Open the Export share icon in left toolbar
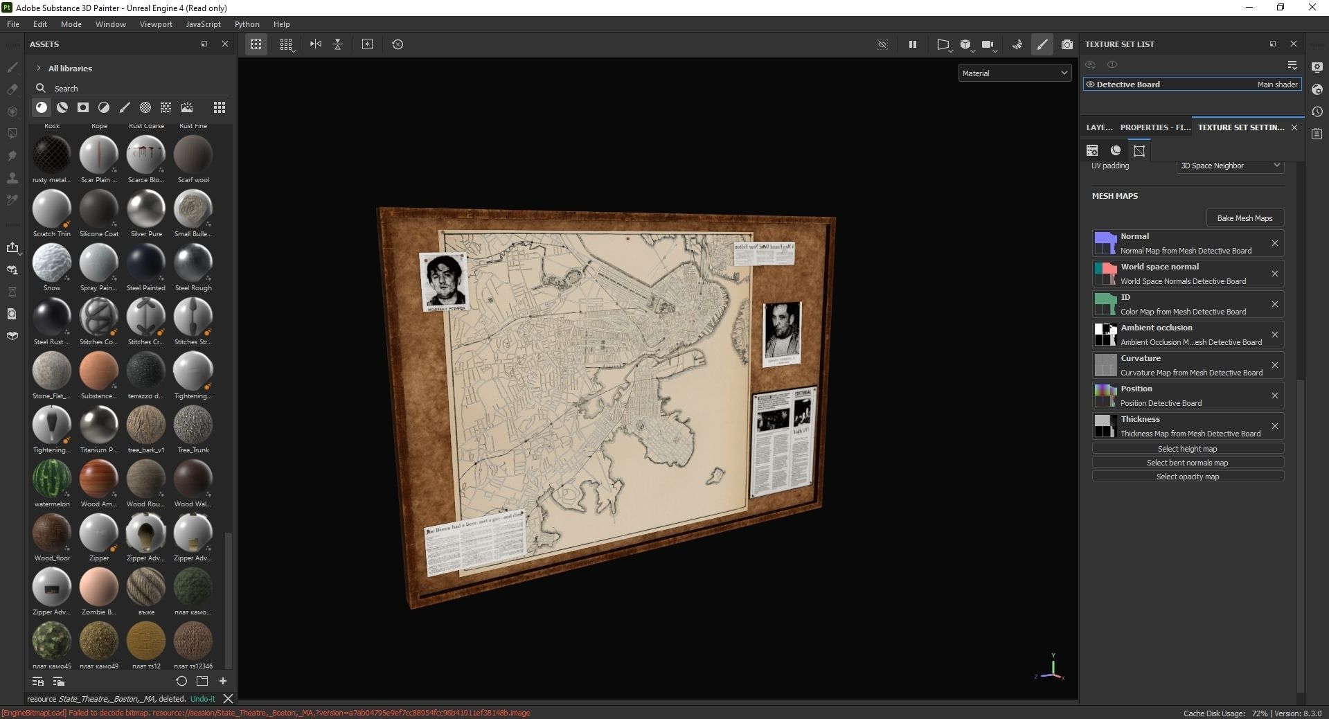This screenshot has height=719, width=1329. click(12, 247)
